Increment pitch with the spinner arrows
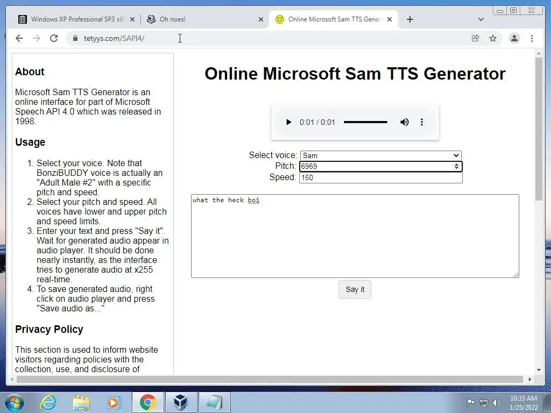Image resolution: width=551 pixels, height=413 pixels. [x=456, y=165]
